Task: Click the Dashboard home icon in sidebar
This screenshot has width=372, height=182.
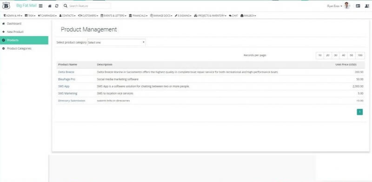Action: pos(3,24)
